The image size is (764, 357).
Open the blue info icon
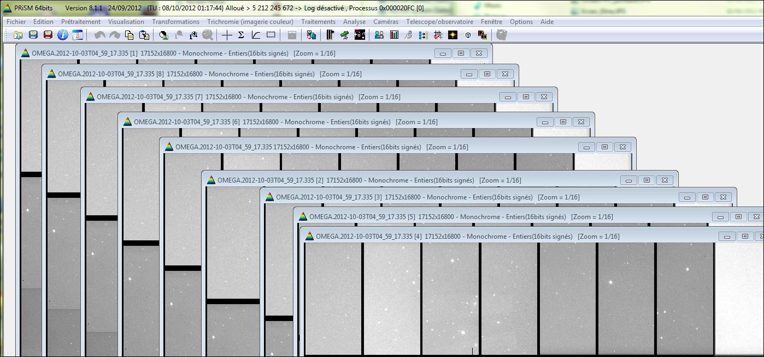click(62, 35)
